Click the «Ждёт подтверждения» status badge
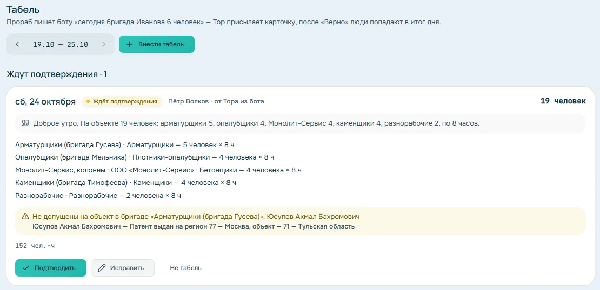This screenshot has width=600, height=290. (122, 101)
